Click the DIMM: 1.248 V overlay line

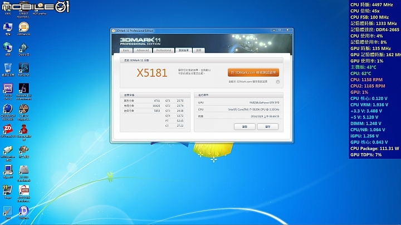[366, 123]
